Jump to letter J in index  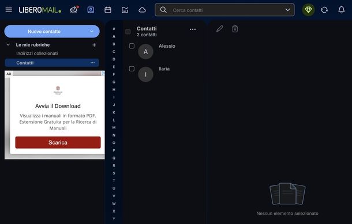[x=114, y=105]
